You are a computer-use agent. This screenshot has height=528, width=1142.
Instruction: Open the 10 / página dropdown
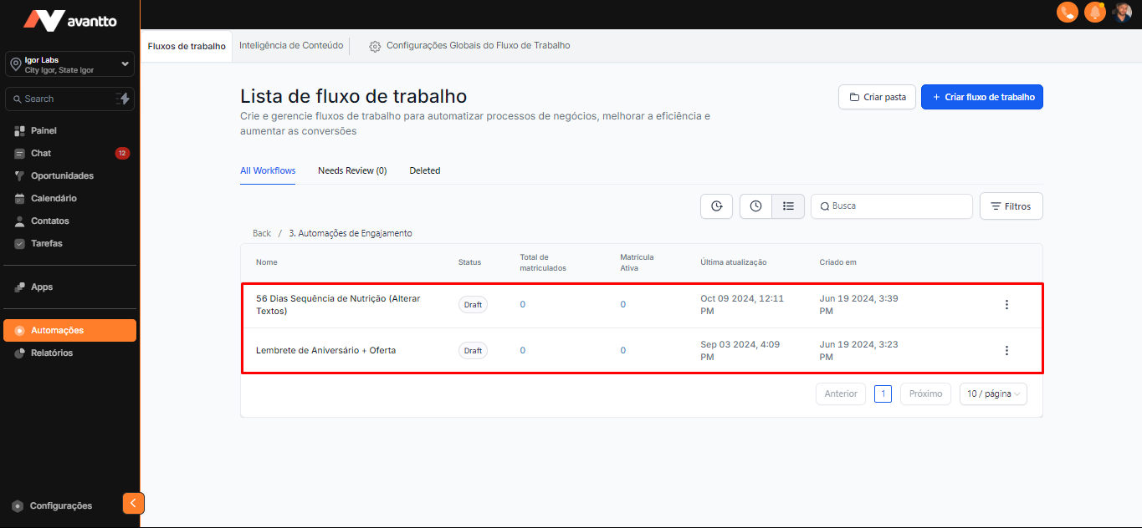[x=993, y=393]
